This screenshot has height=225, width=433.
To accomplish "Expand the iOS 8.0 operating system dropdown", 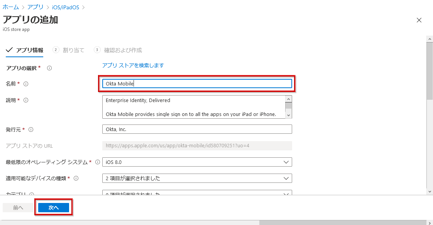I will point(197,162).
